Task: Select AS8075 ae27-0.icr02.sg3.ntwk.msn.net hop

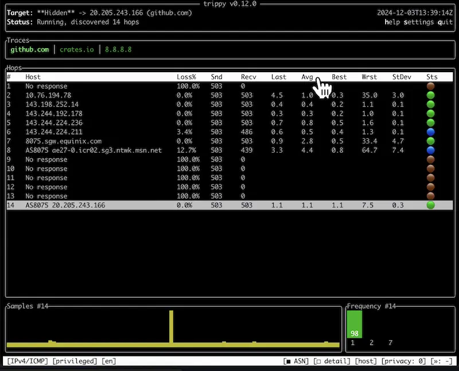Action: pyautogui.click(x=229, y=150)
